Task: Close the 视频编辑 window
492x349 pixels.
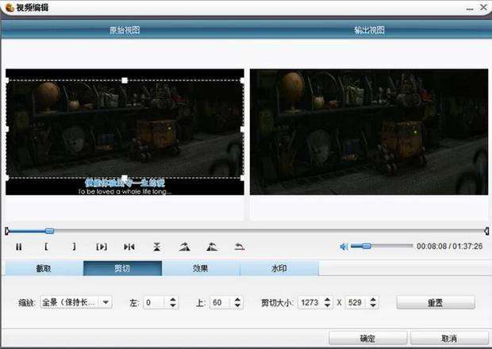Action: coord(484,7)
